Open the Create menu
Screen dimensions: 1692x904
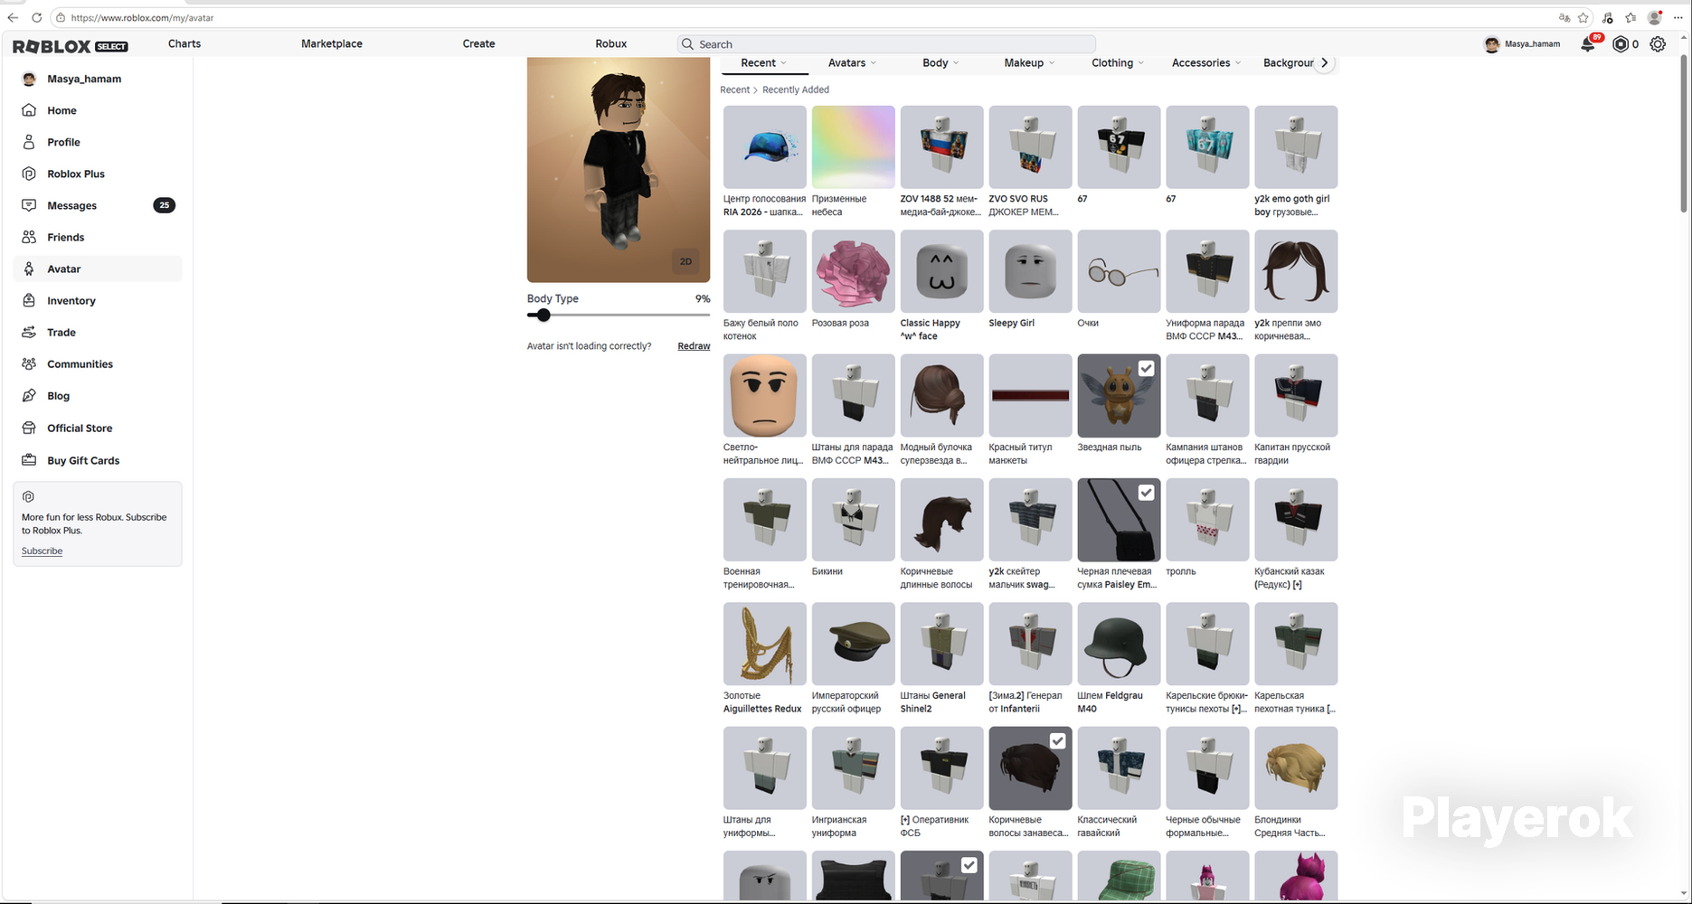(x=478, y=43)
